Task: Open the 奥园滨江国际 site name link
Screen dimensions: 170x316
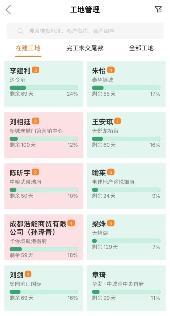Action: [x=25, y=284]
